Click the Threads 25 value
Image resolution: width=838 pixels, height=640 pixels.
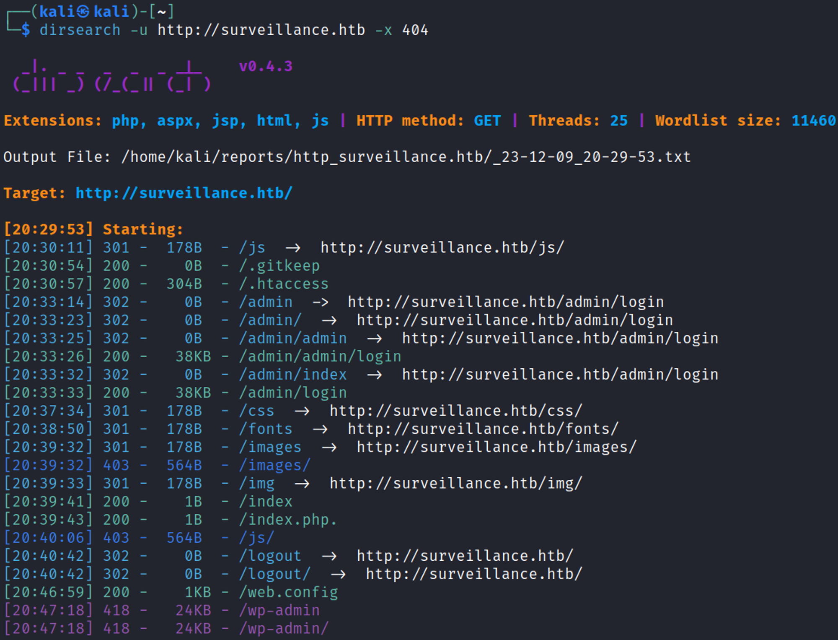619,121
